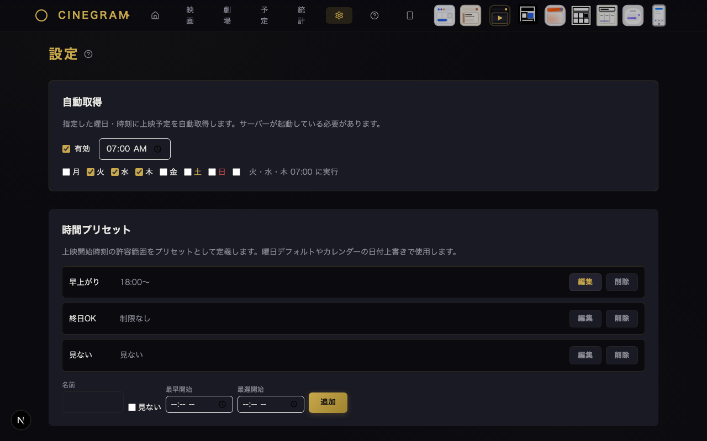The width and height of the screenshot is (707, 441).
Task: Open time picker for 最早開始 field
Action: [222, 404]
